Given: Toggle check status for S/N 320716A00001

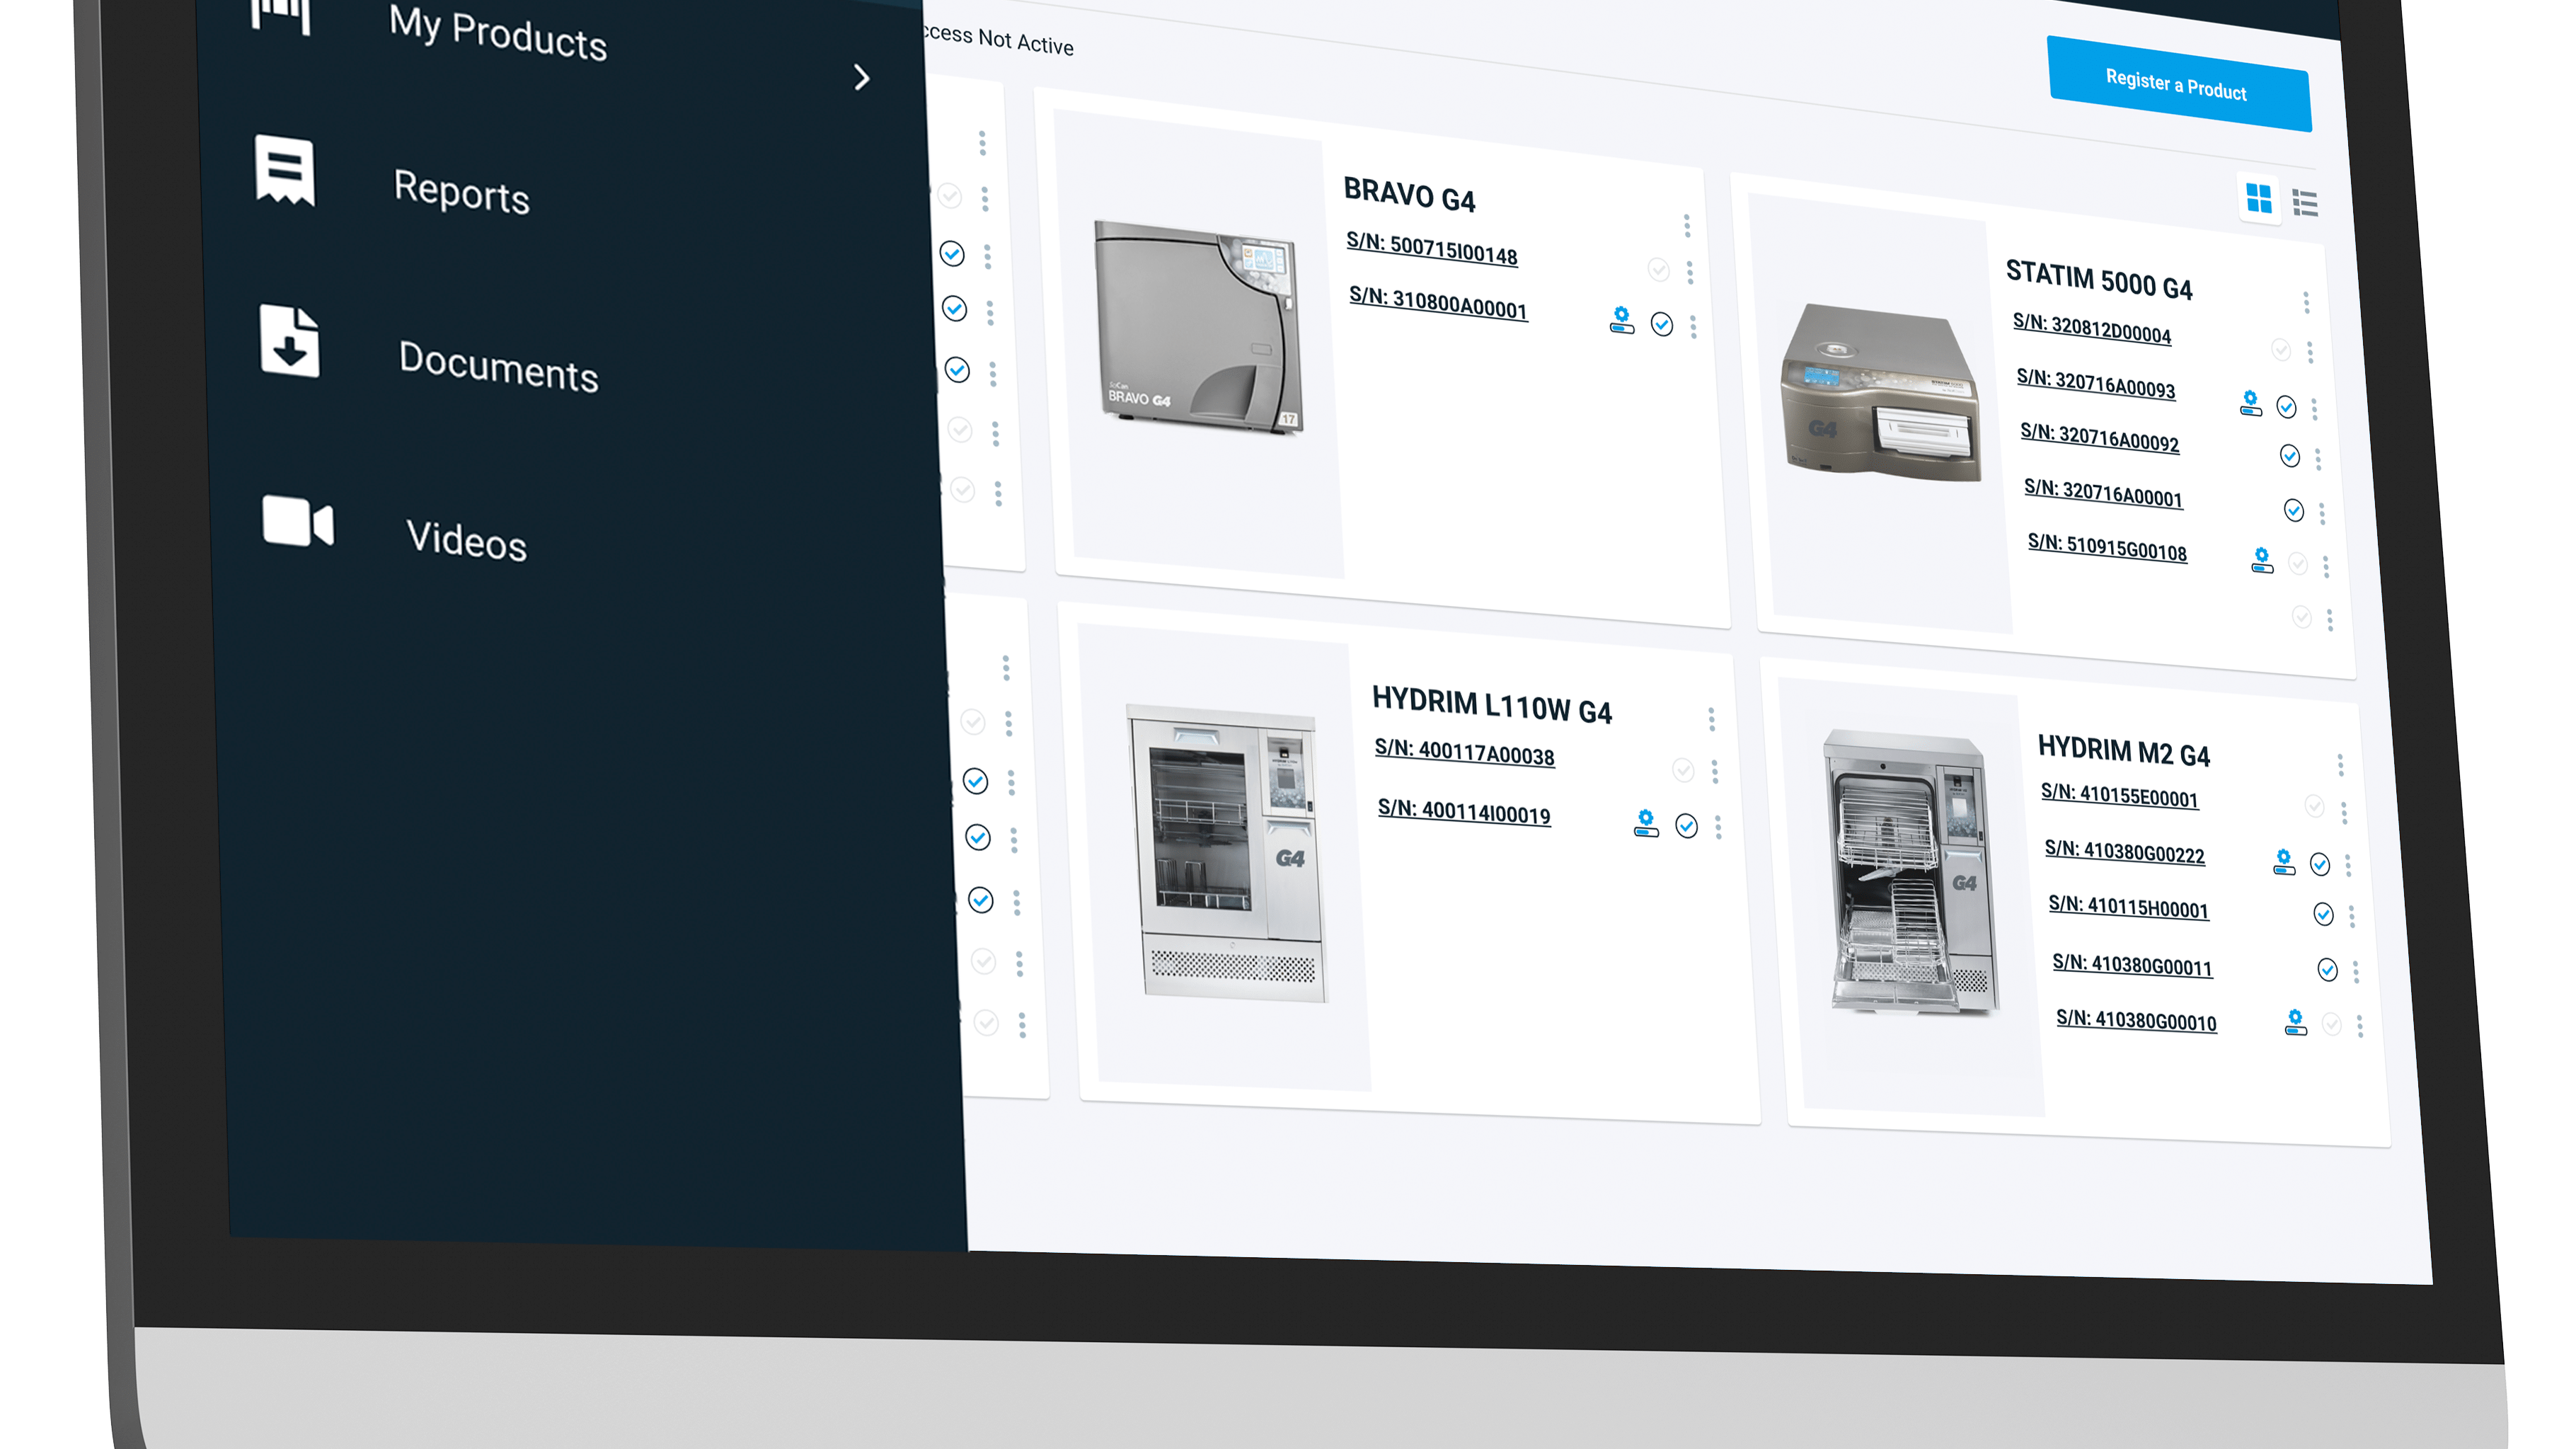Looking at the screenshot, I should point(2294,511).
